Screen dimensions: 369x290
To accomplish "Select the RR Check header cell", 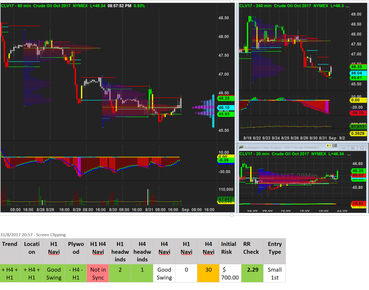I will [252, 251].
